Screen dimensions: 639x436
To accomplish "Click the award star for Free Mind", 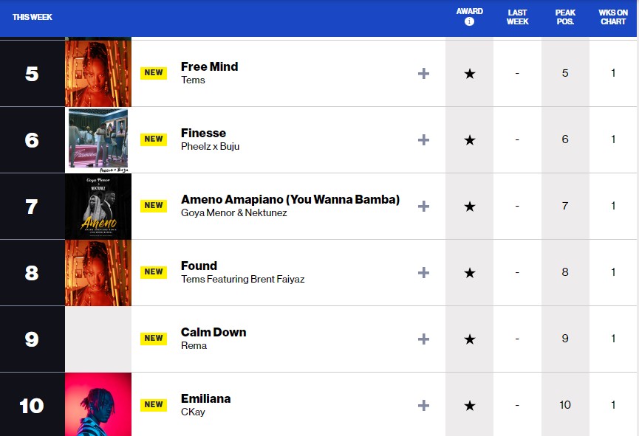I will pos(469,74).
